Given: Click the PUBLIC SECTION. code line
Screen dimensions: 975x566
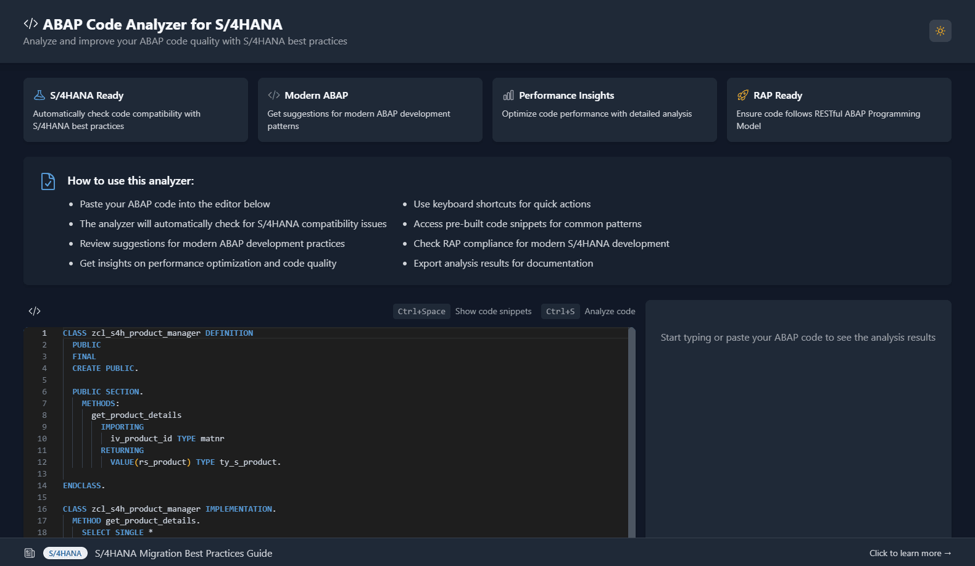Looking at the screenshot, I should click(x=107, y=391).
